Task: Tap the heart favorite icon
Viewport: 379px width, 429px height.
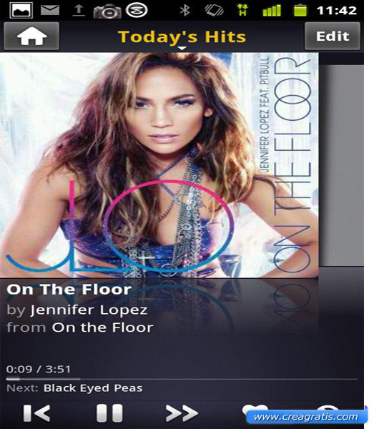Action: (x=255, y=409)
